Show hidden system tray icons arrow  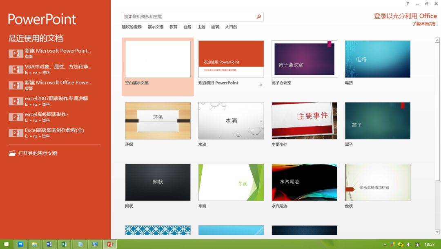pos(385,245)
